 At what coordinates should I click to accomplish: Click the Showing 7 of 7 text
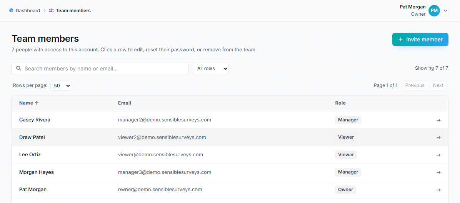tap(432, 68)
